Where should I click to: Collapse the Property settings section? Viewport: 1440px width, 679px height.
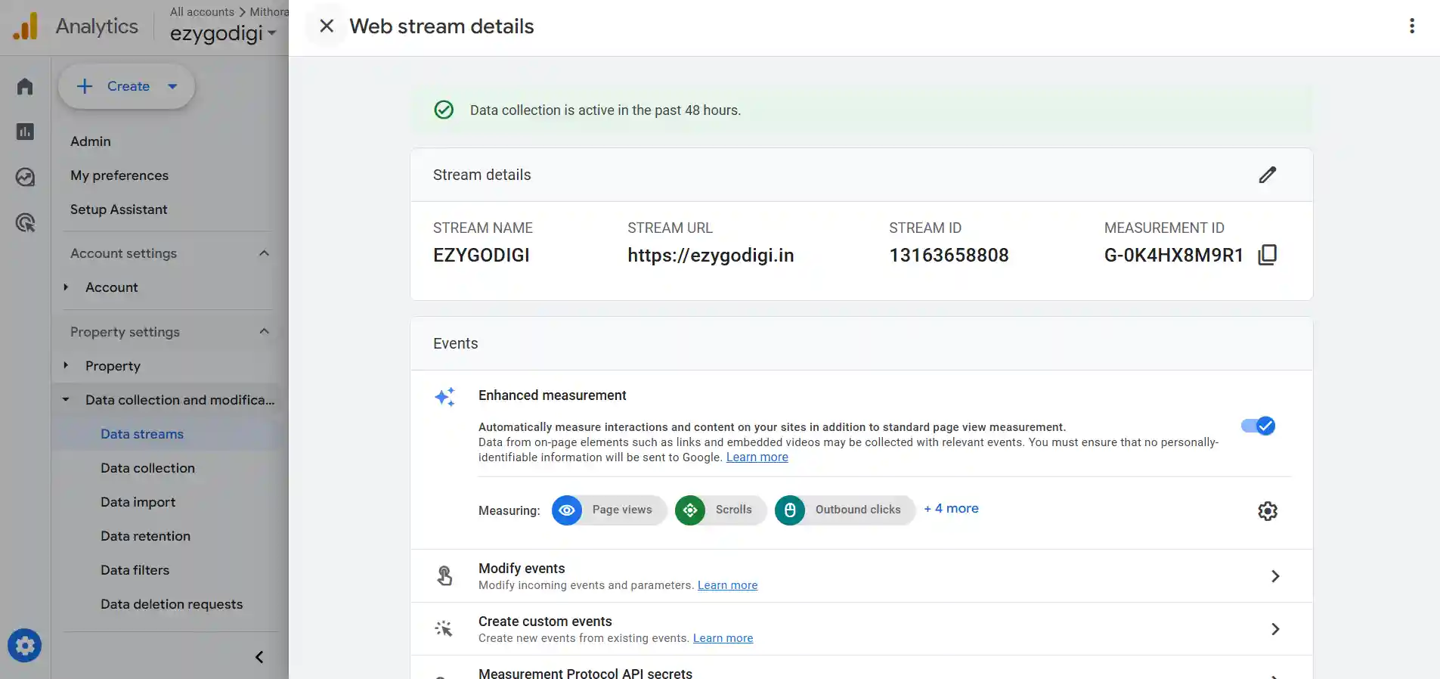(264, 331)
